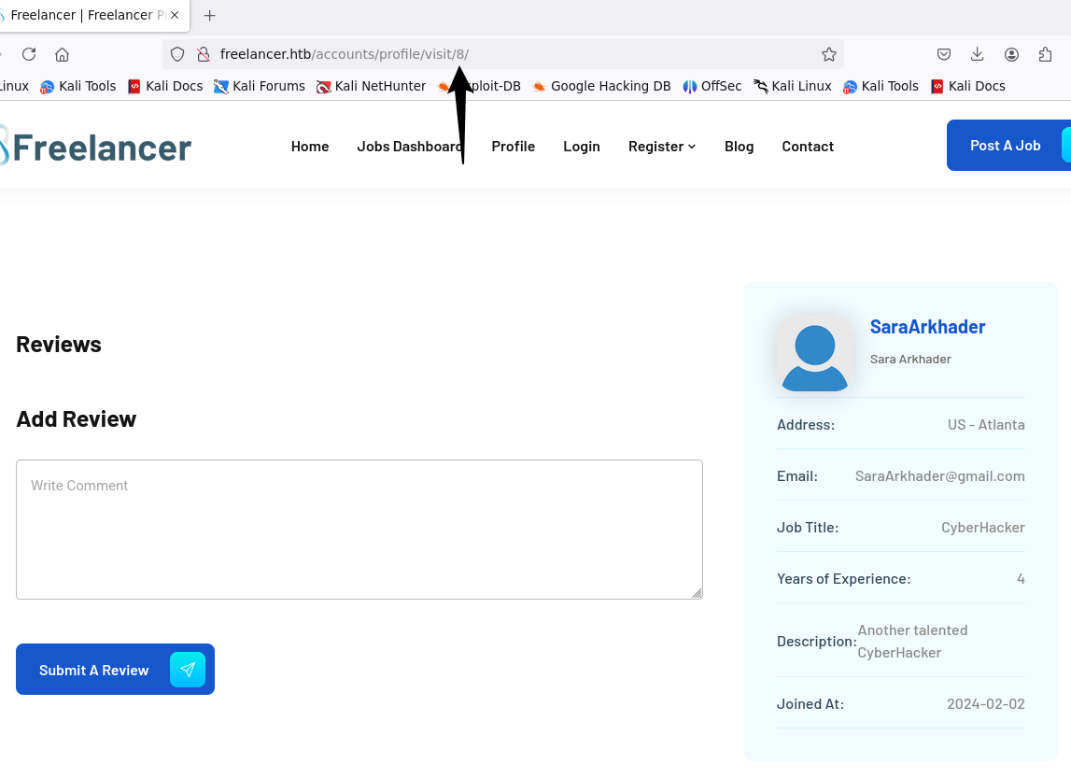Open the Firefox account icon
This screenshot has height=778, width=1071.
click(1011, 54)
